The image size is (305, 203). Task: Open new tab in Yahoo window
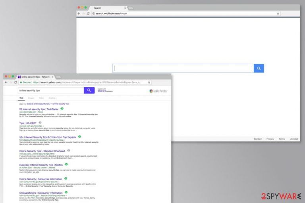coord(58,77)
